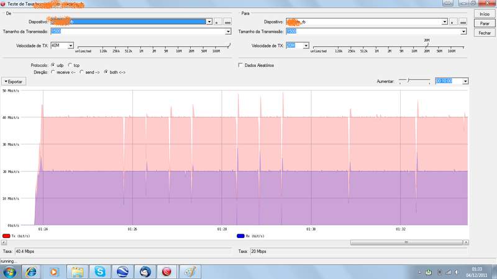The height and width of the screenshot is (279, 497).
Task: Open Google Earth taskbar icon
Action: tap(122, 272)
